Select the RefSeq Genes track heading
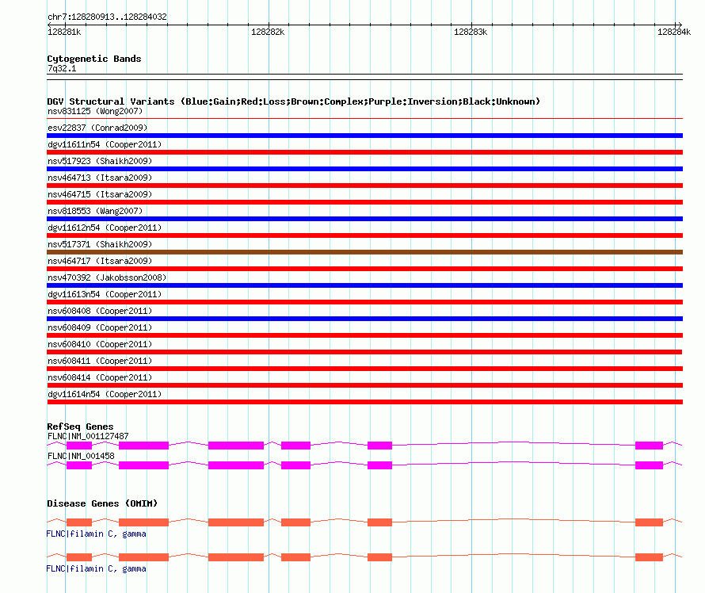The image size is (705, 593). point(80,427)
